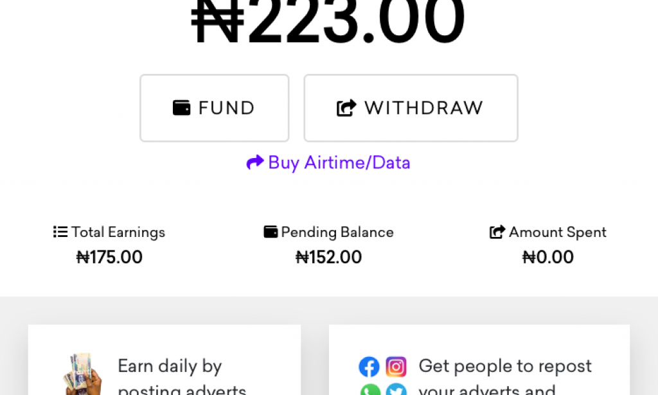The height and width of the screenshot is (395, 658).
Task: Click the share icon beside Amount Spent
Action: (x=497, y=232)
